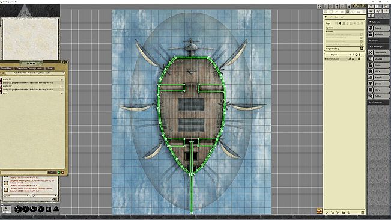
Task: Roll the d12 die
Action: point(26,209)
